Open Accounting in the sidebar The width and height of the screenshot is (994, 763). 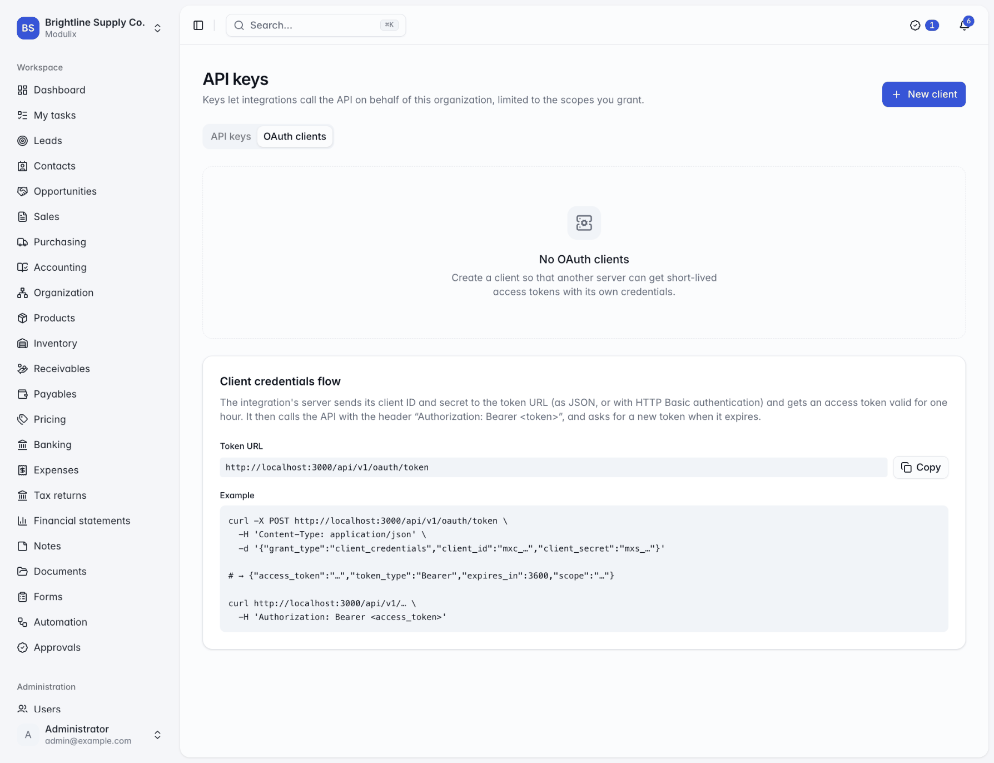tap(90, 267)
